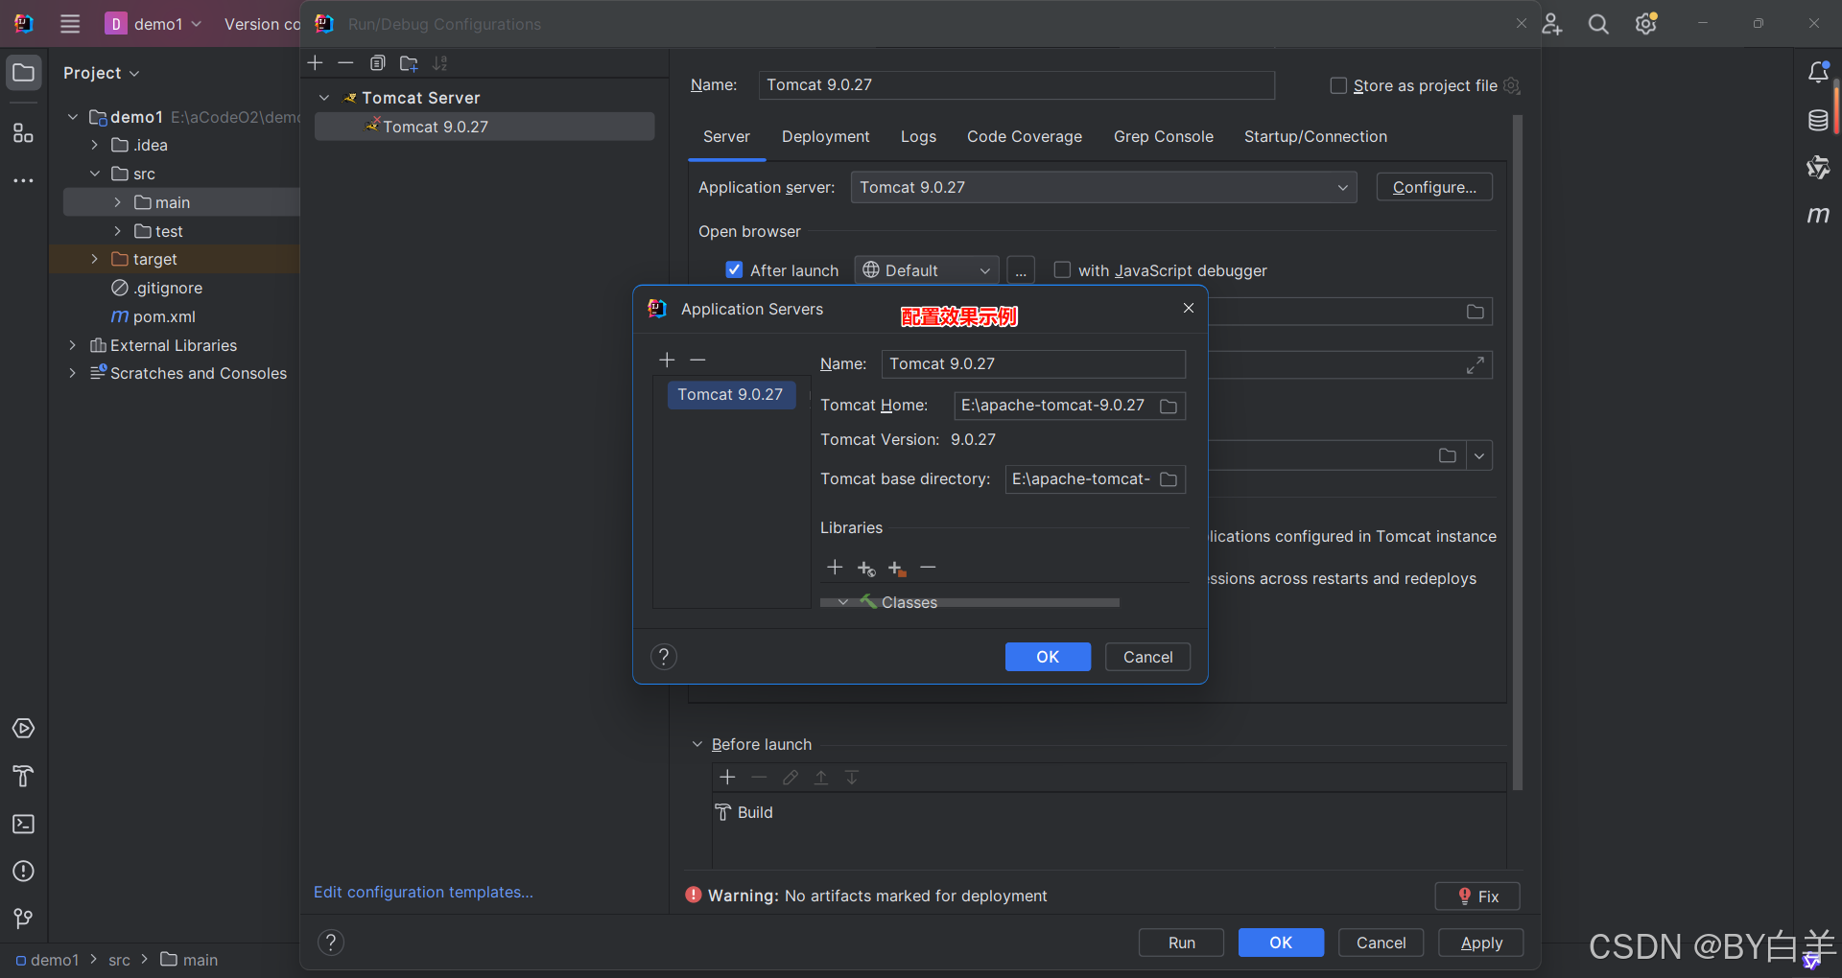Create new configuration folder icon
Image resolution: width=1842 pixels, height=978 pixels.
(409, 63)
